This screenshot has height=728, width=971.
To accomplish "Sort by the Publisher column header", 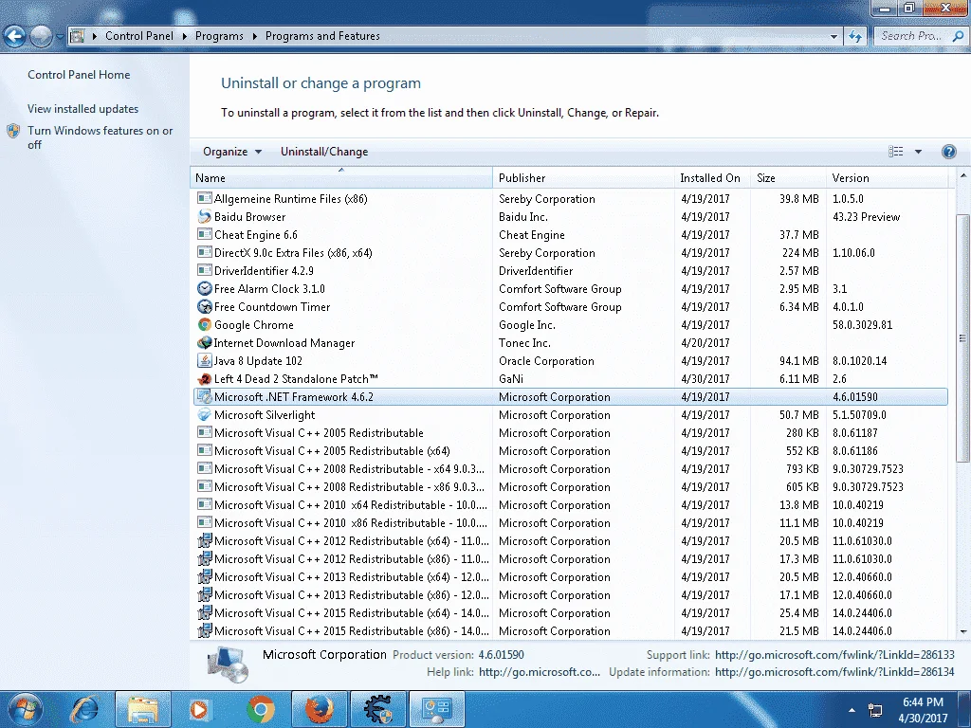I will point(583,177).
